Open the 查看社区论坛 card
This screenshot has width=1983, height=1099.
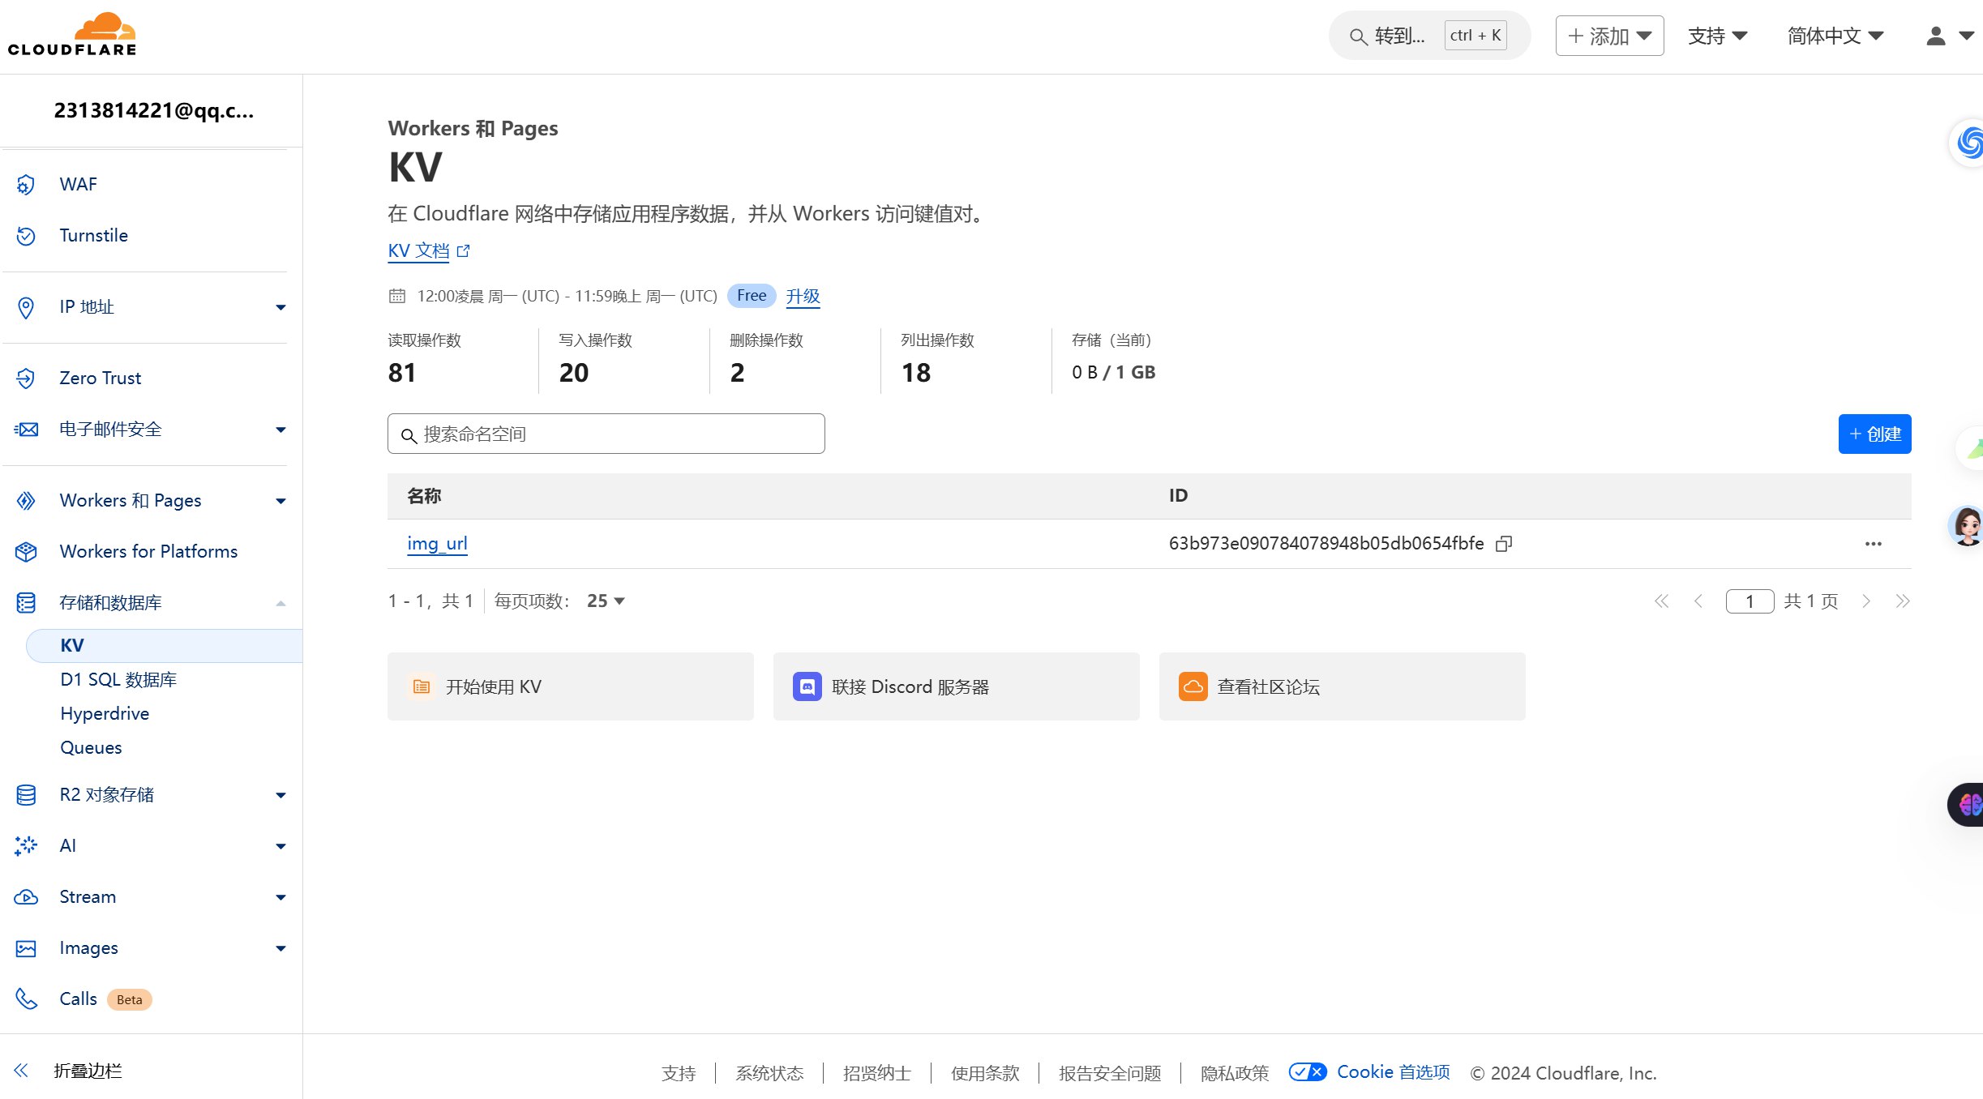pyautogui.click(x=1342, y=686)
